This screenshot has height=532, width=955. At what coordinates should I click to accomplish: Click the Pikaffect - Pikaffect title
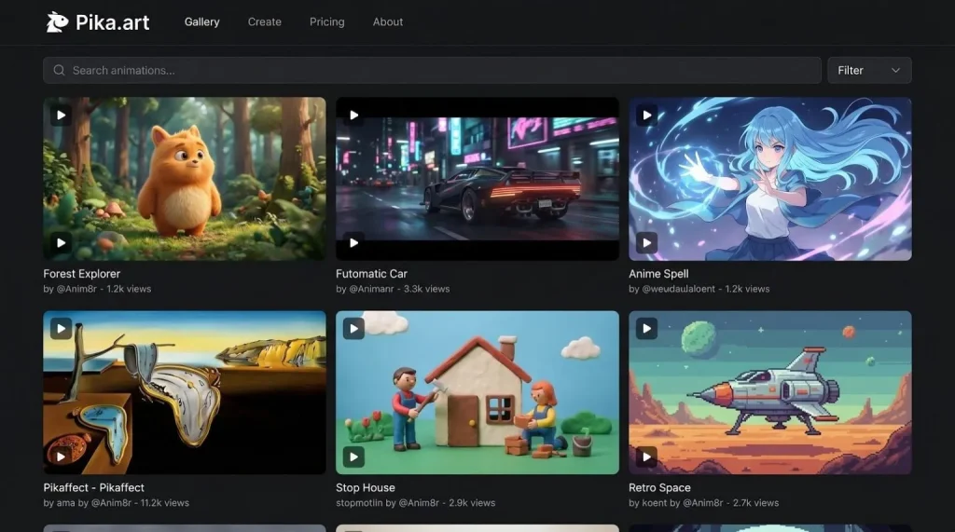click(94, 487)
